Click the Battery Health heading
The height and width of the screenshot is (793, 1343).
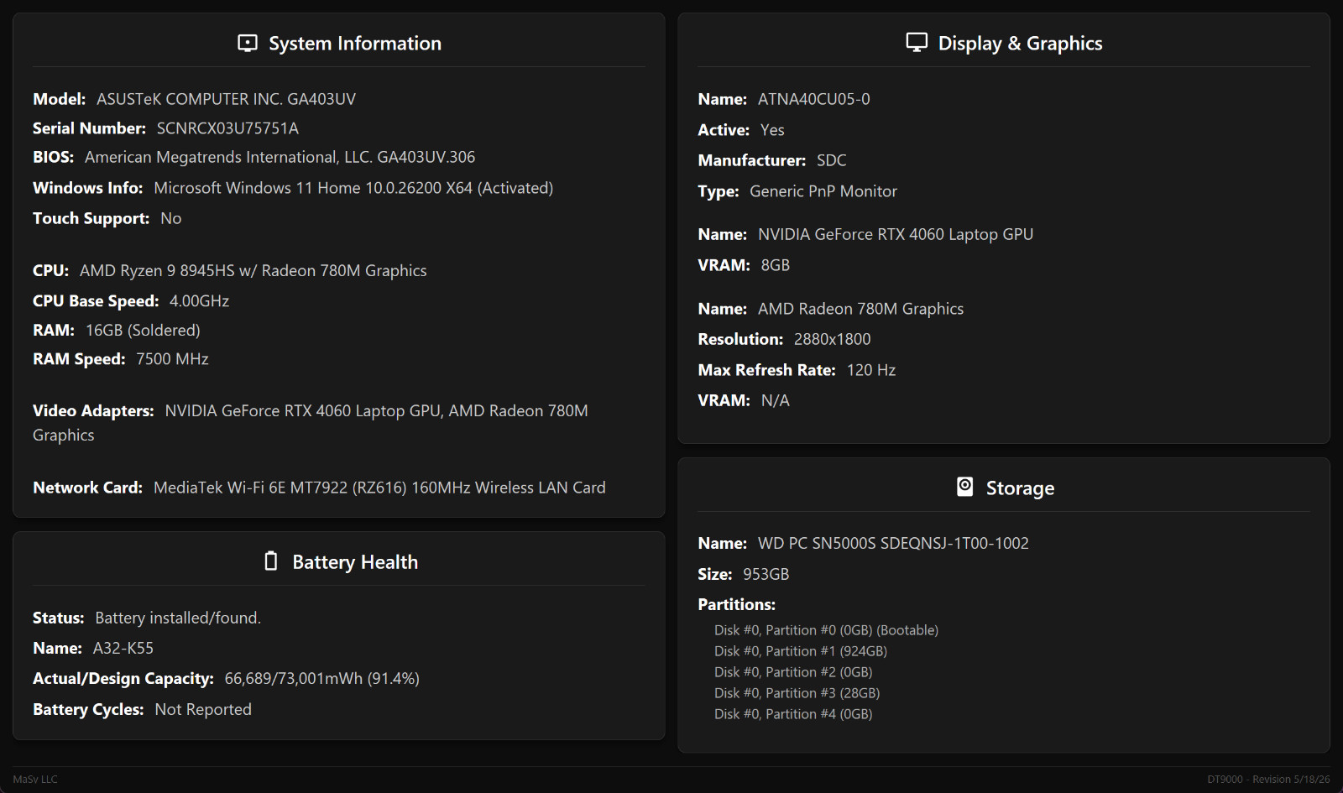[355, 562]
